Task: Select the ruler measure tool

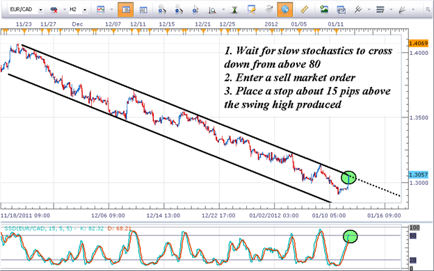Action: [304, 10]
